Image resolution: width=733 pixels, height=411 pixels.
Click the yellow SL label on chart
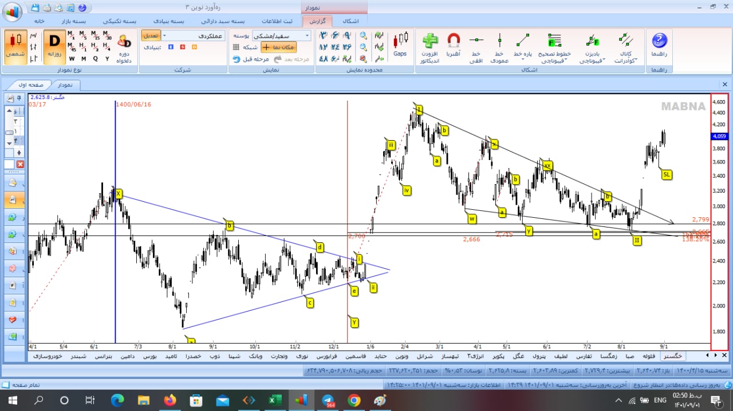667,175
